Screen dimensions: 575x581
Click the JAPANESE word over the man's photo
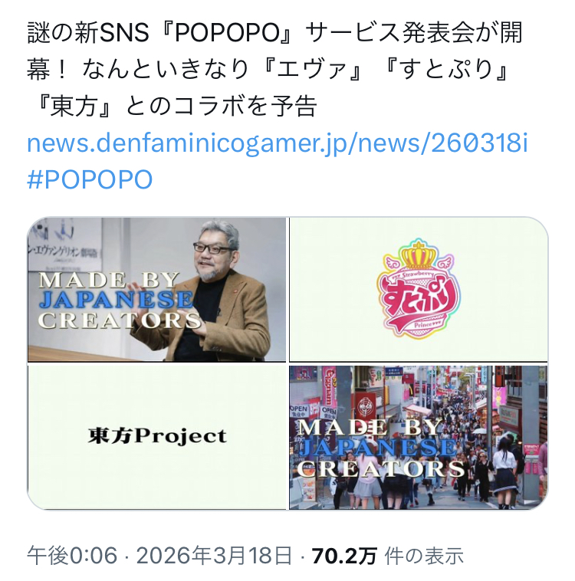116,300
